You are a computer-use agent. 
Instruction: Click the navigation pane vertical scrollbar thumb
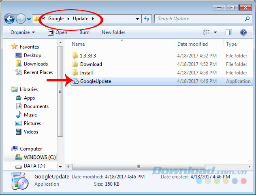pyautogui.click(x=60, y=91)
